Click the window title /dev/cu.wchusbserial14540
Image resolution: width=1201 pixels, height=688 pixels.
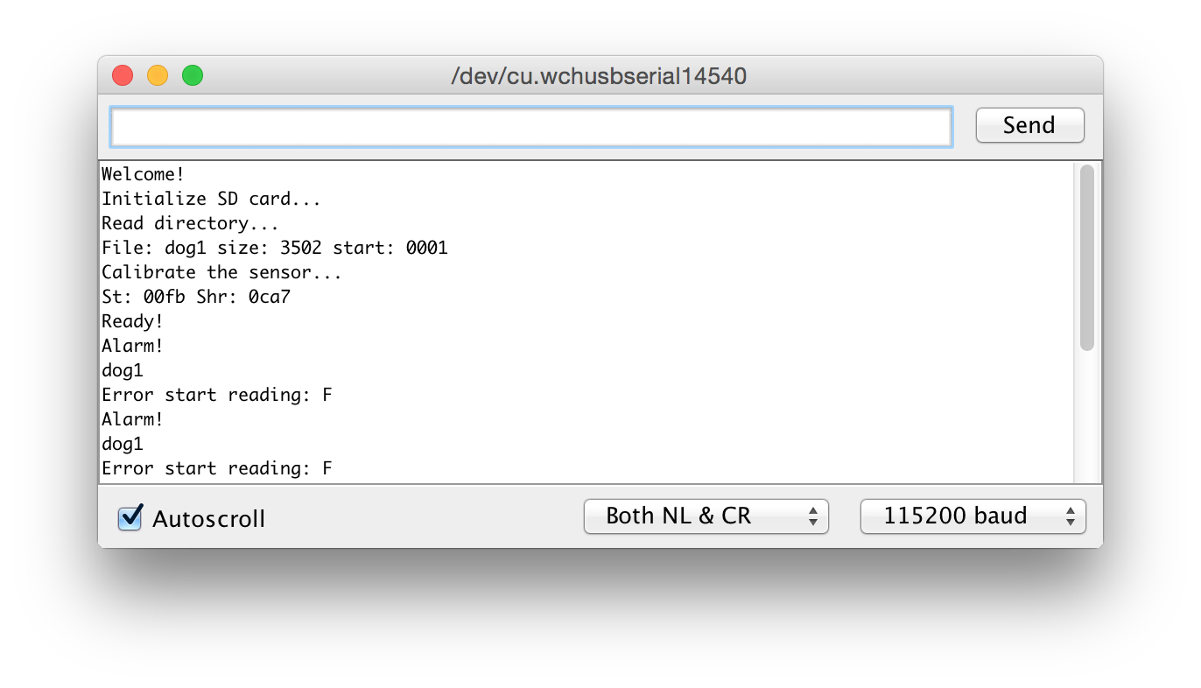click(x=599, y=76)
